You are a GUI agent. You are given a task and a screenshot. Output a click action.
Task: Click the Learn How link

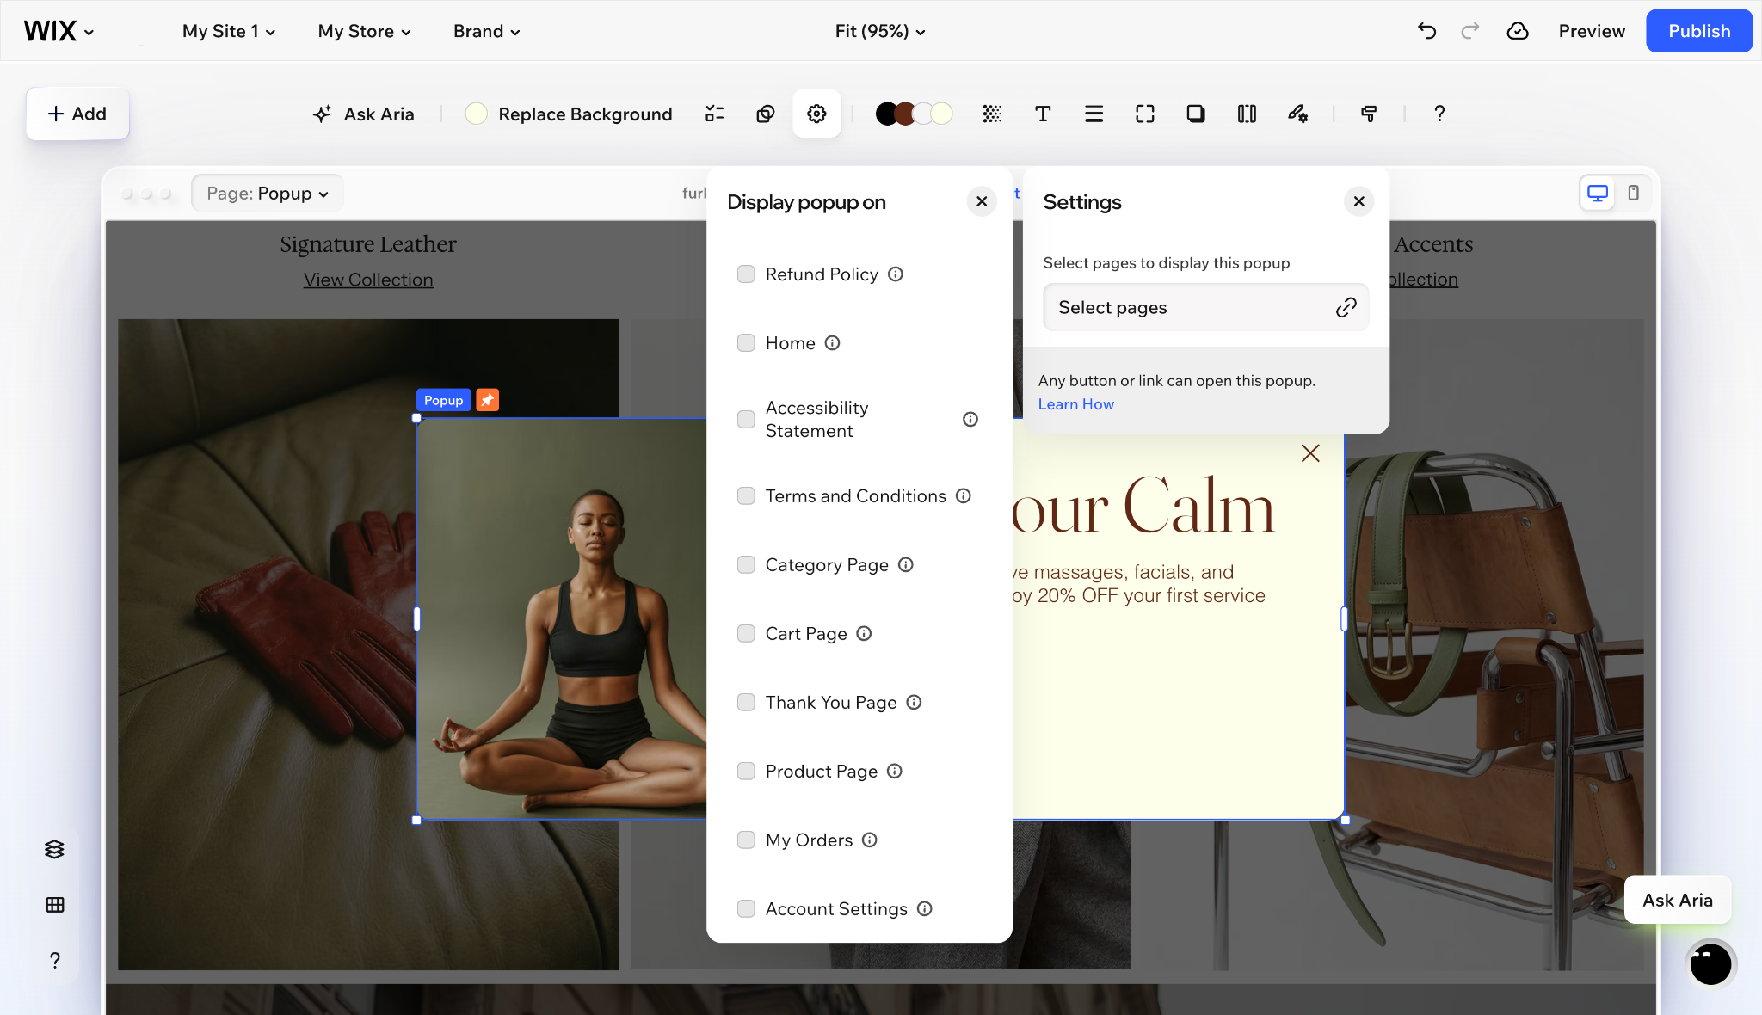1075,404
